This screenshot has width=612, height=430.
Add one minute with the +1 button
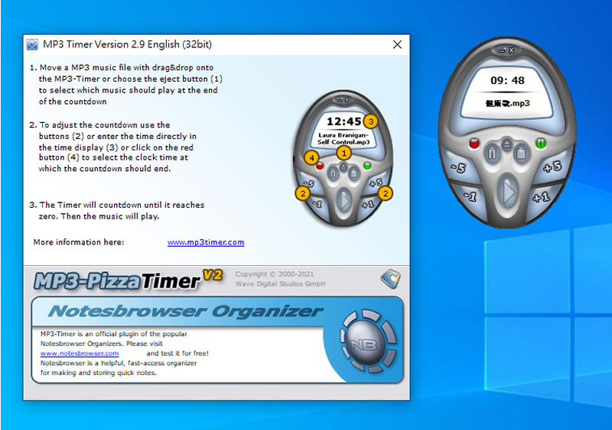coord(542,197)
